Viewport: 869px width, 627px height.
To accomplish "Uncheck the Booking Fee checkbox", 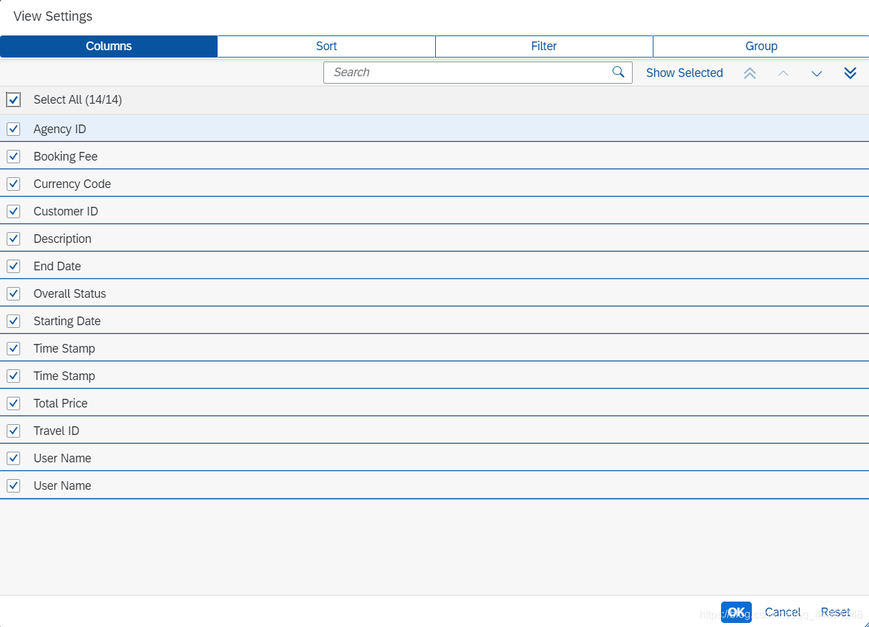I will [13, 157].
